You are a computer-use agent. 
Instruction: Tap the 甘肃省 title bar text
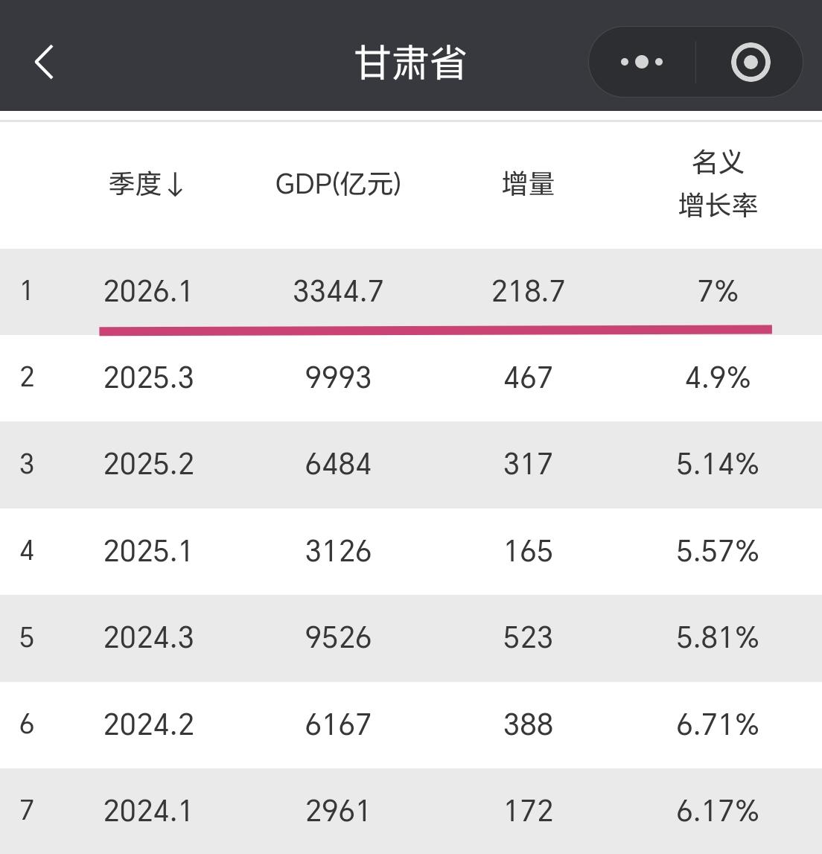click(x=410, y=62)
